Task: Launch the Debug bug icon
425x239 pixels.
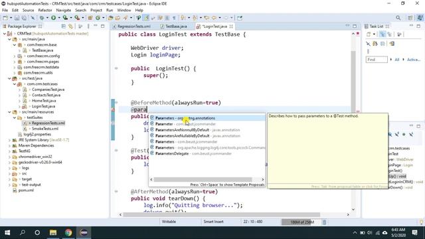Action: click(42, 18)
